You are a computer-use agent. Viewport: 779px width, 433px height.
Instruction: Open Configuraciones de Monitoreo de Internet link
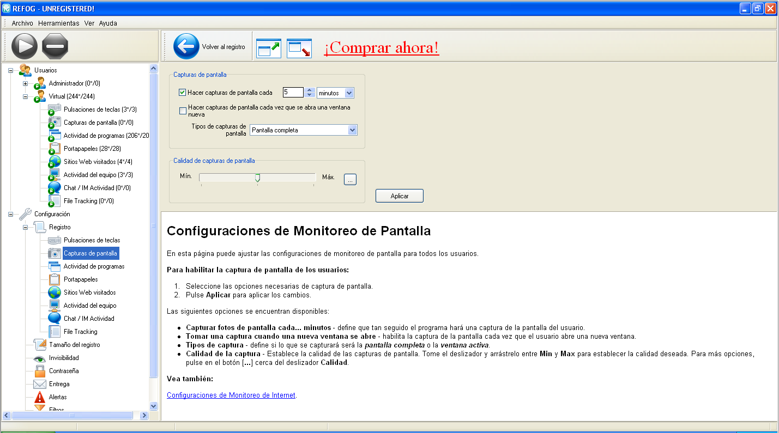(231, 395)
